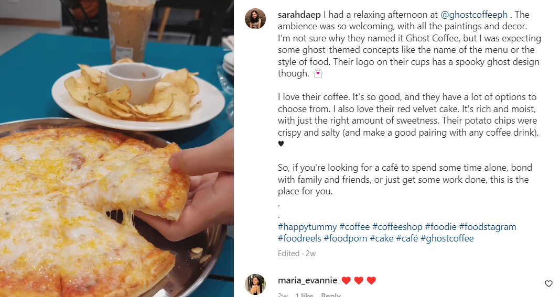Screen dimensions: 560x297
Task: Open sarahdaep's profile picture avatar
Action: pos(255,18)
